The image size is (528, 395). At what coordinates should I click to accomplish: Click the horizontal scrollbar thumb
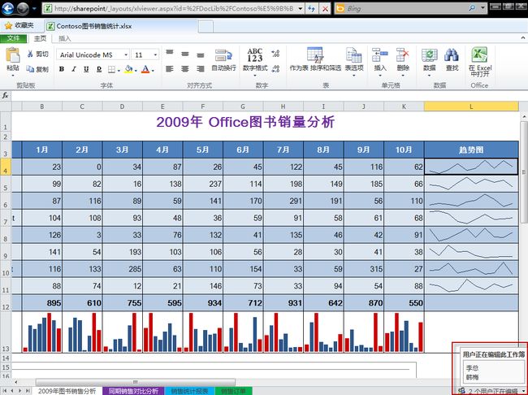pos(136,382)
